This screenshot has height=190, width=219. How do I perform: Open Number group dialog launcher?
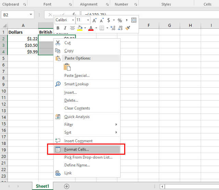pos(136,4)
